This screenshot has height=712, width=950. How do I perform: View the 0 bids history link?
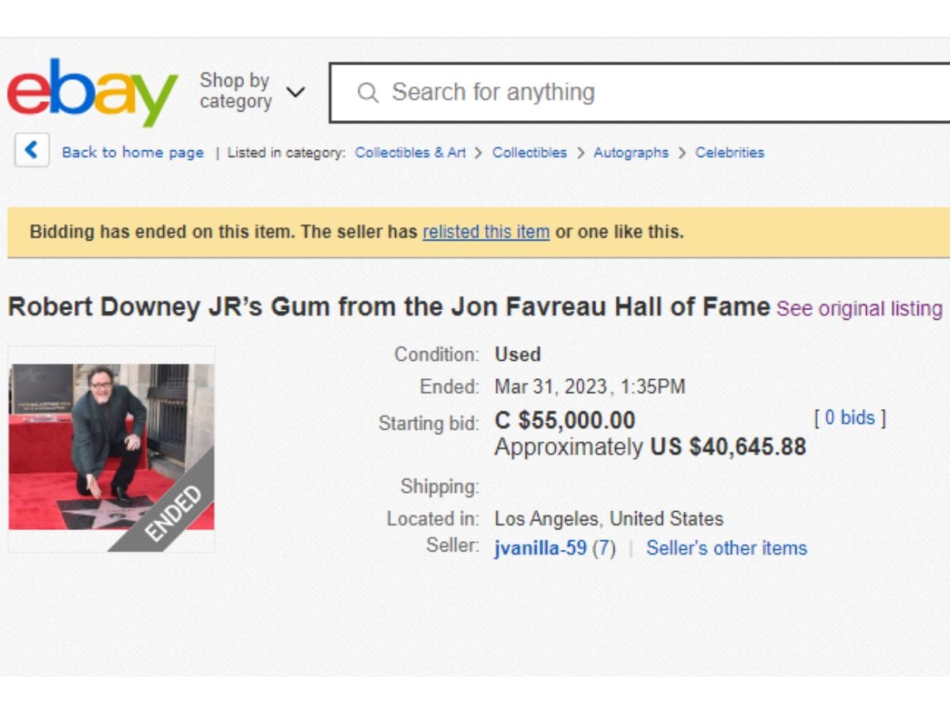[850, 418]
